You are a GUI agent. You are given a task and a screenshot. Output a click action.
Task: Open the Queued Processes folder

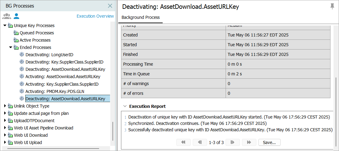(x=36, y=33)
